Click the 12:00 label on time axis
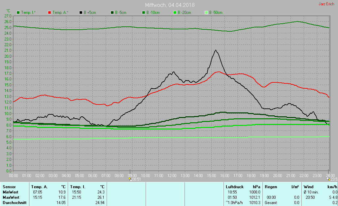Screen dimensions: 338x206 [x=172, y=175]
